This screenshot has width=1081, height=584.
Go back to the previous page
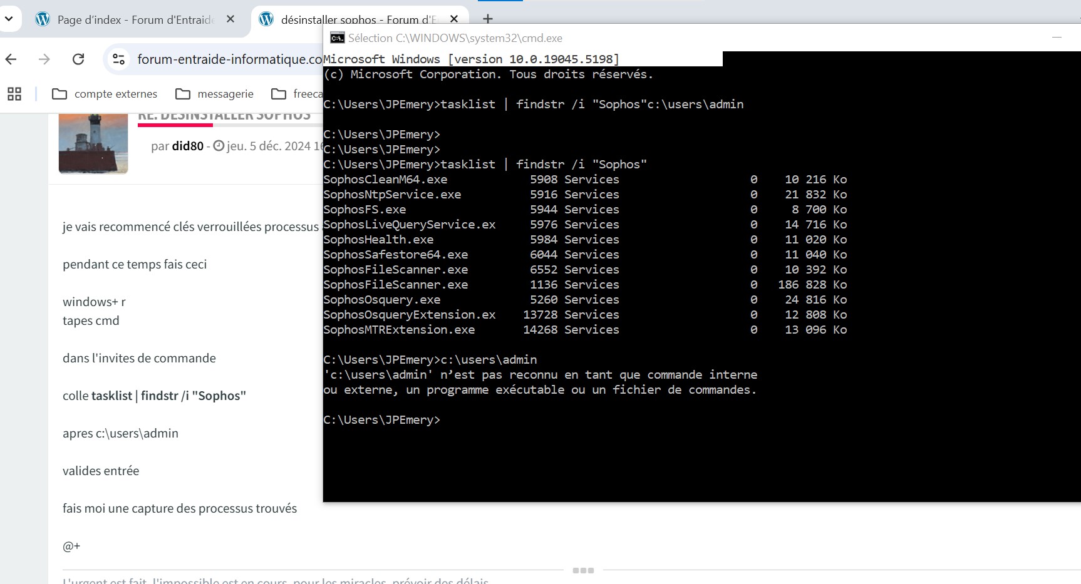[11, 59]
